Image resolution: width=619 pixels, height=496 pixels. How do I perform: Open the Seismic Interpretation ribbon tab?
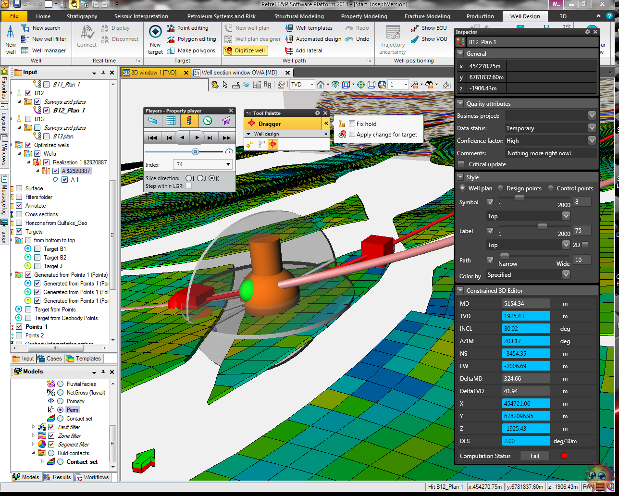[x=141, y=16]
